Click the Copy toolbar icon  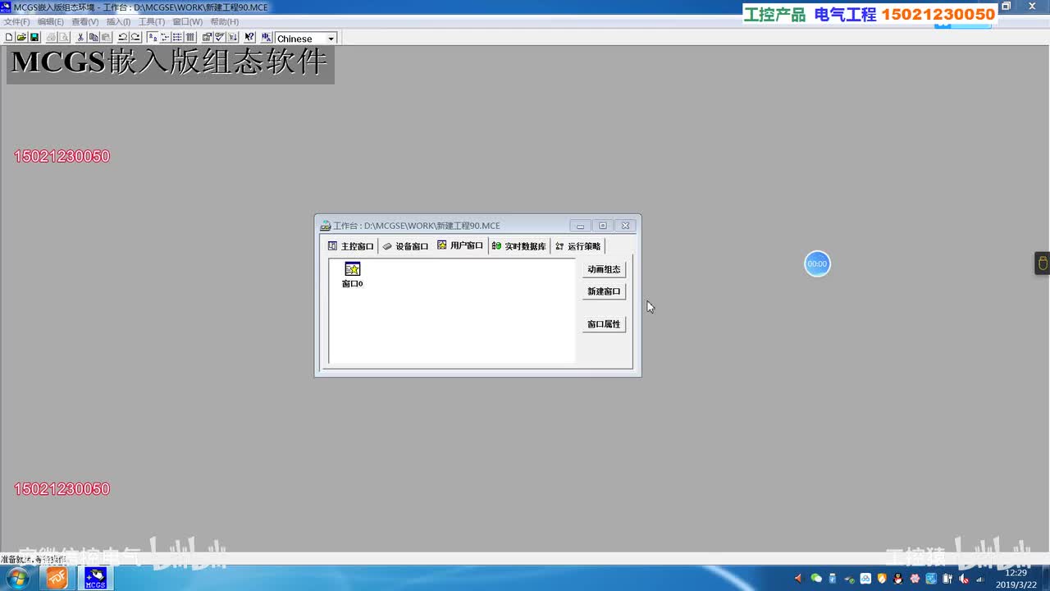(94, 38)
